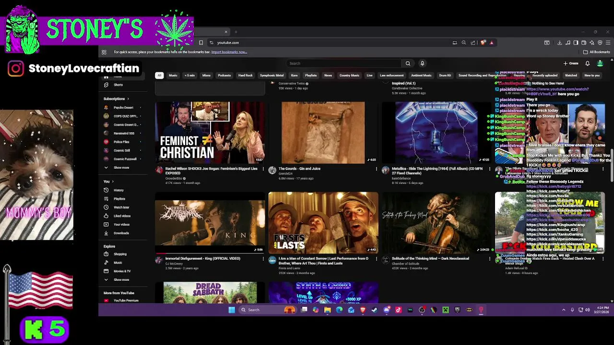Select the Law enforcement filter chip

coord(391,75)
